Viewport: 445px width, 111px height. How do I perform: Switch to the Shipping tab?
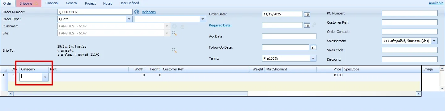[28, 3]
